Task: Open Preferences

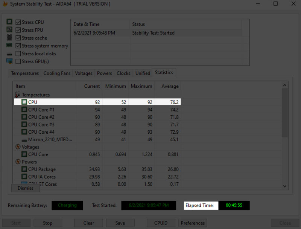Action: (x=193, y=223)
